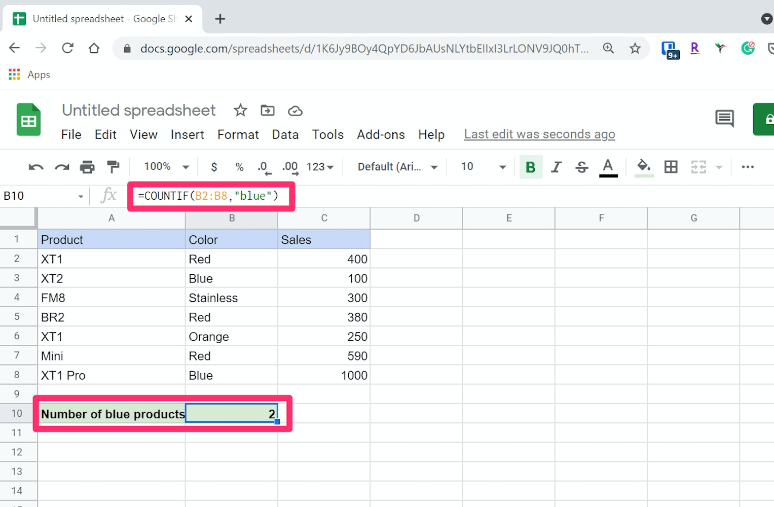The width and height of the screenshot is (774, 507).
Task: Open the Borders tool
Action: pos(671,167)
